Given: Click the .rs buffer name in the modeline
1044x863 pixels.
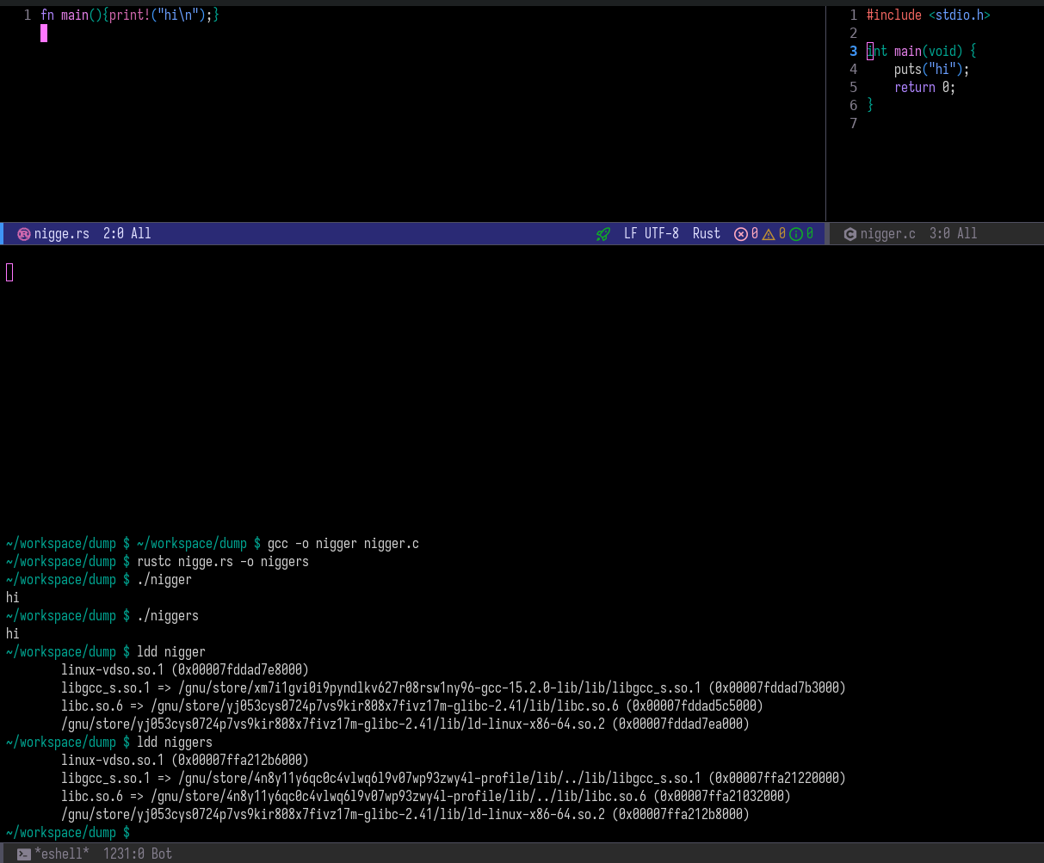Looking at the screenshot, I should [62, 233].
